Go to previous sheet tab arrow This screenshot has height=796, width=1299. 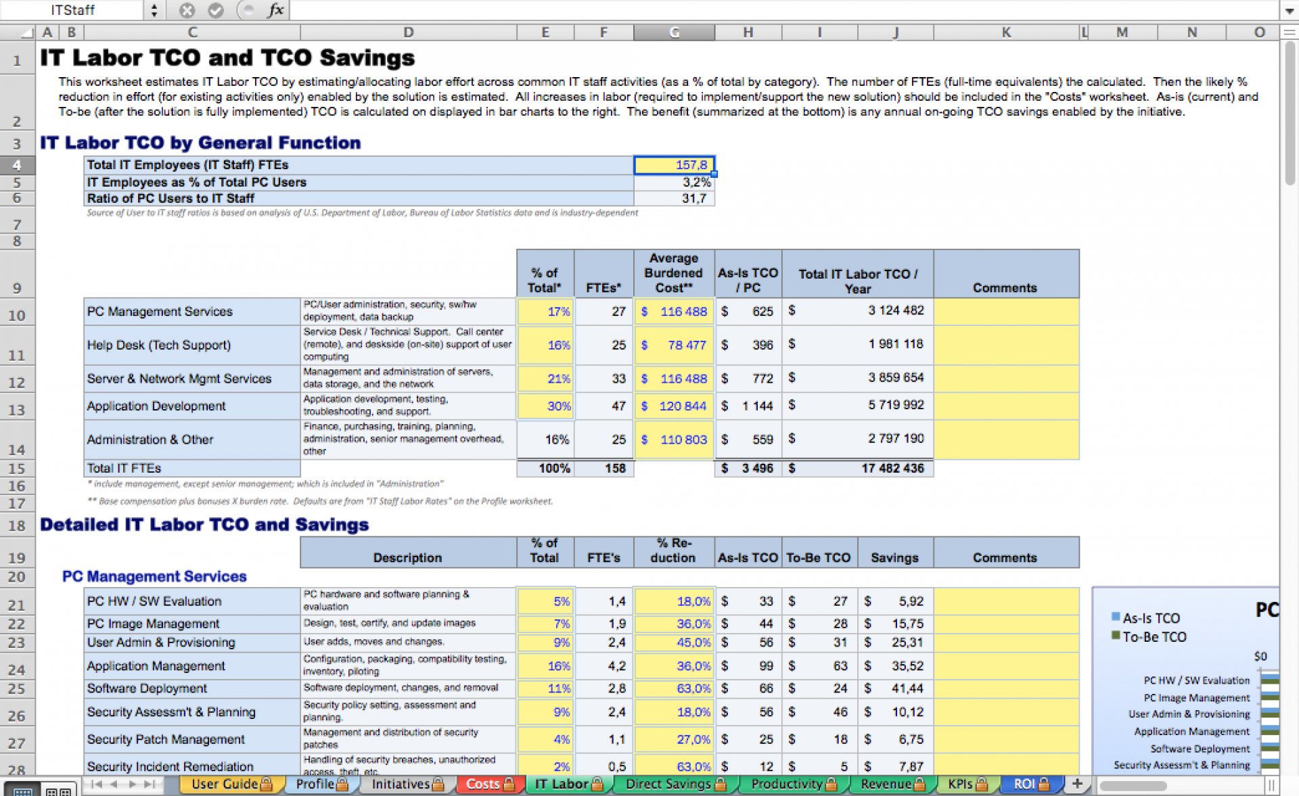coord(114,785)
